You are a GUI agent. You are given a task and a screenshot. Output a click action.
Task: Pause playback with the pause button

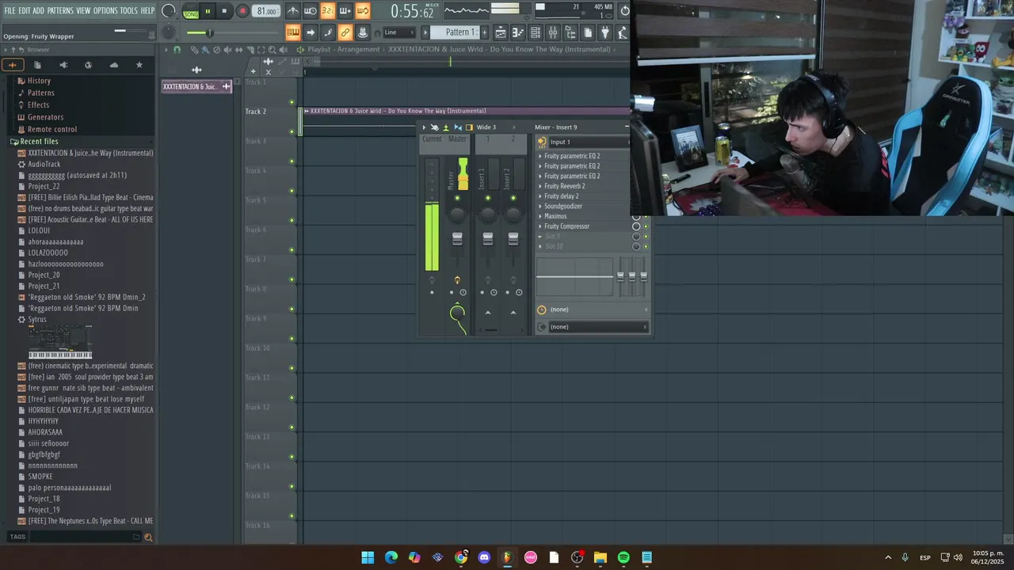pyautogui.click(x=208, y=11)
